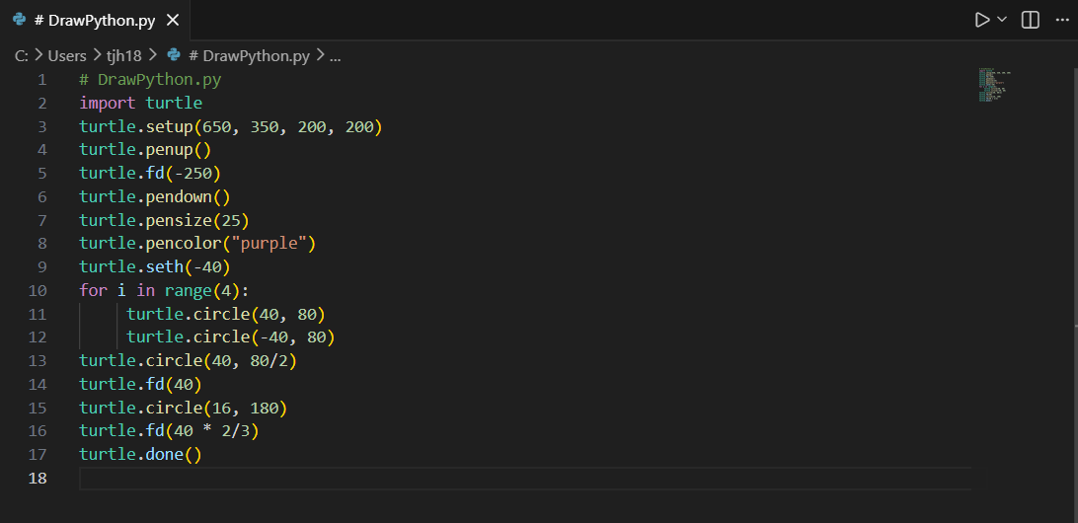Close the DrawPython.py tab
Viewport: 1078px width, 523px height.
tap(173, 20)
